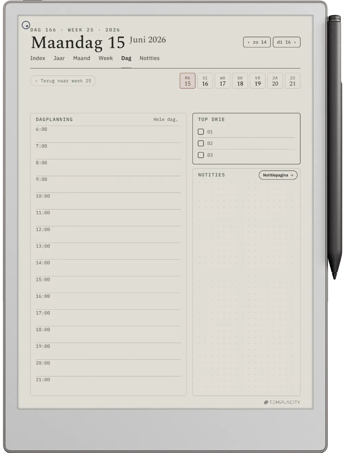
Task: Tap the 19:00 time slot
Action: point(108,351)
